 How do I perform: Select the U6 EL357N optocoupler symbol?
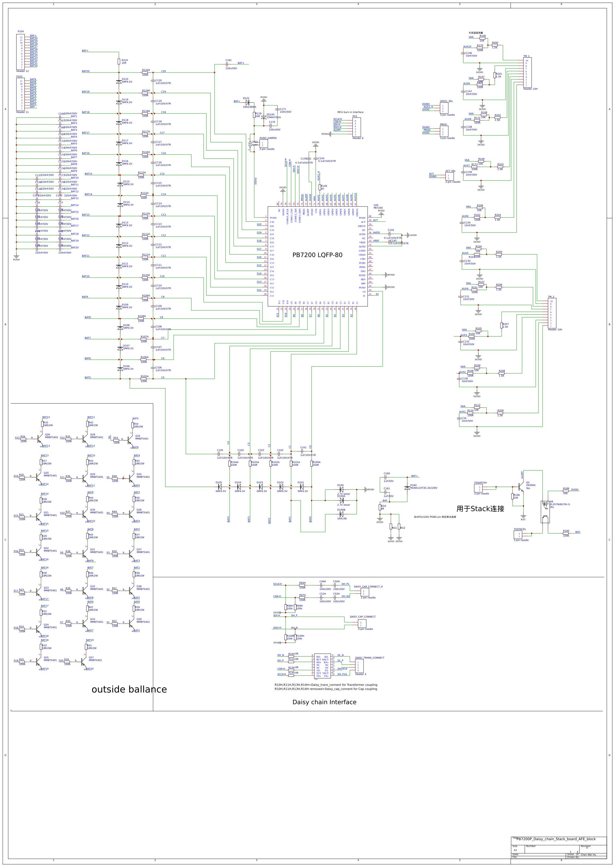[545, 511]
